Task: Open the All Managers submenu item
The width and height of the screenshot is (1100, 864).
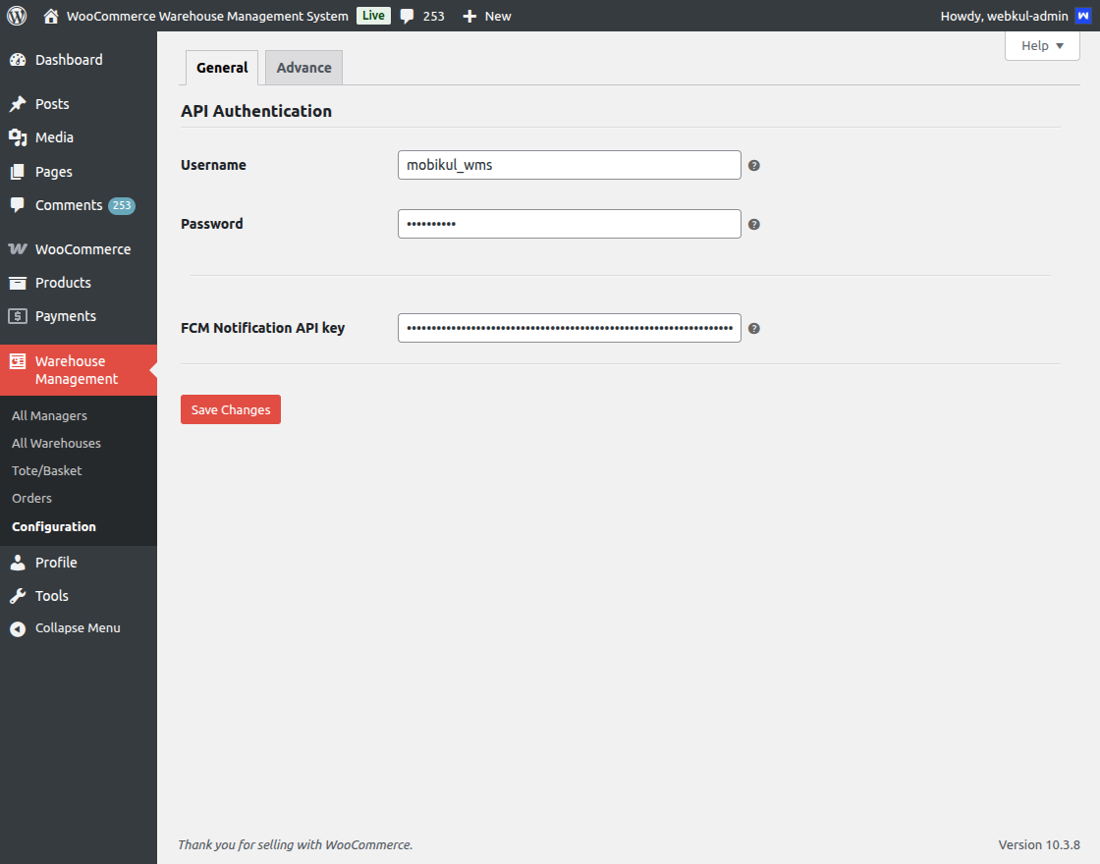Action: (49, 415)
